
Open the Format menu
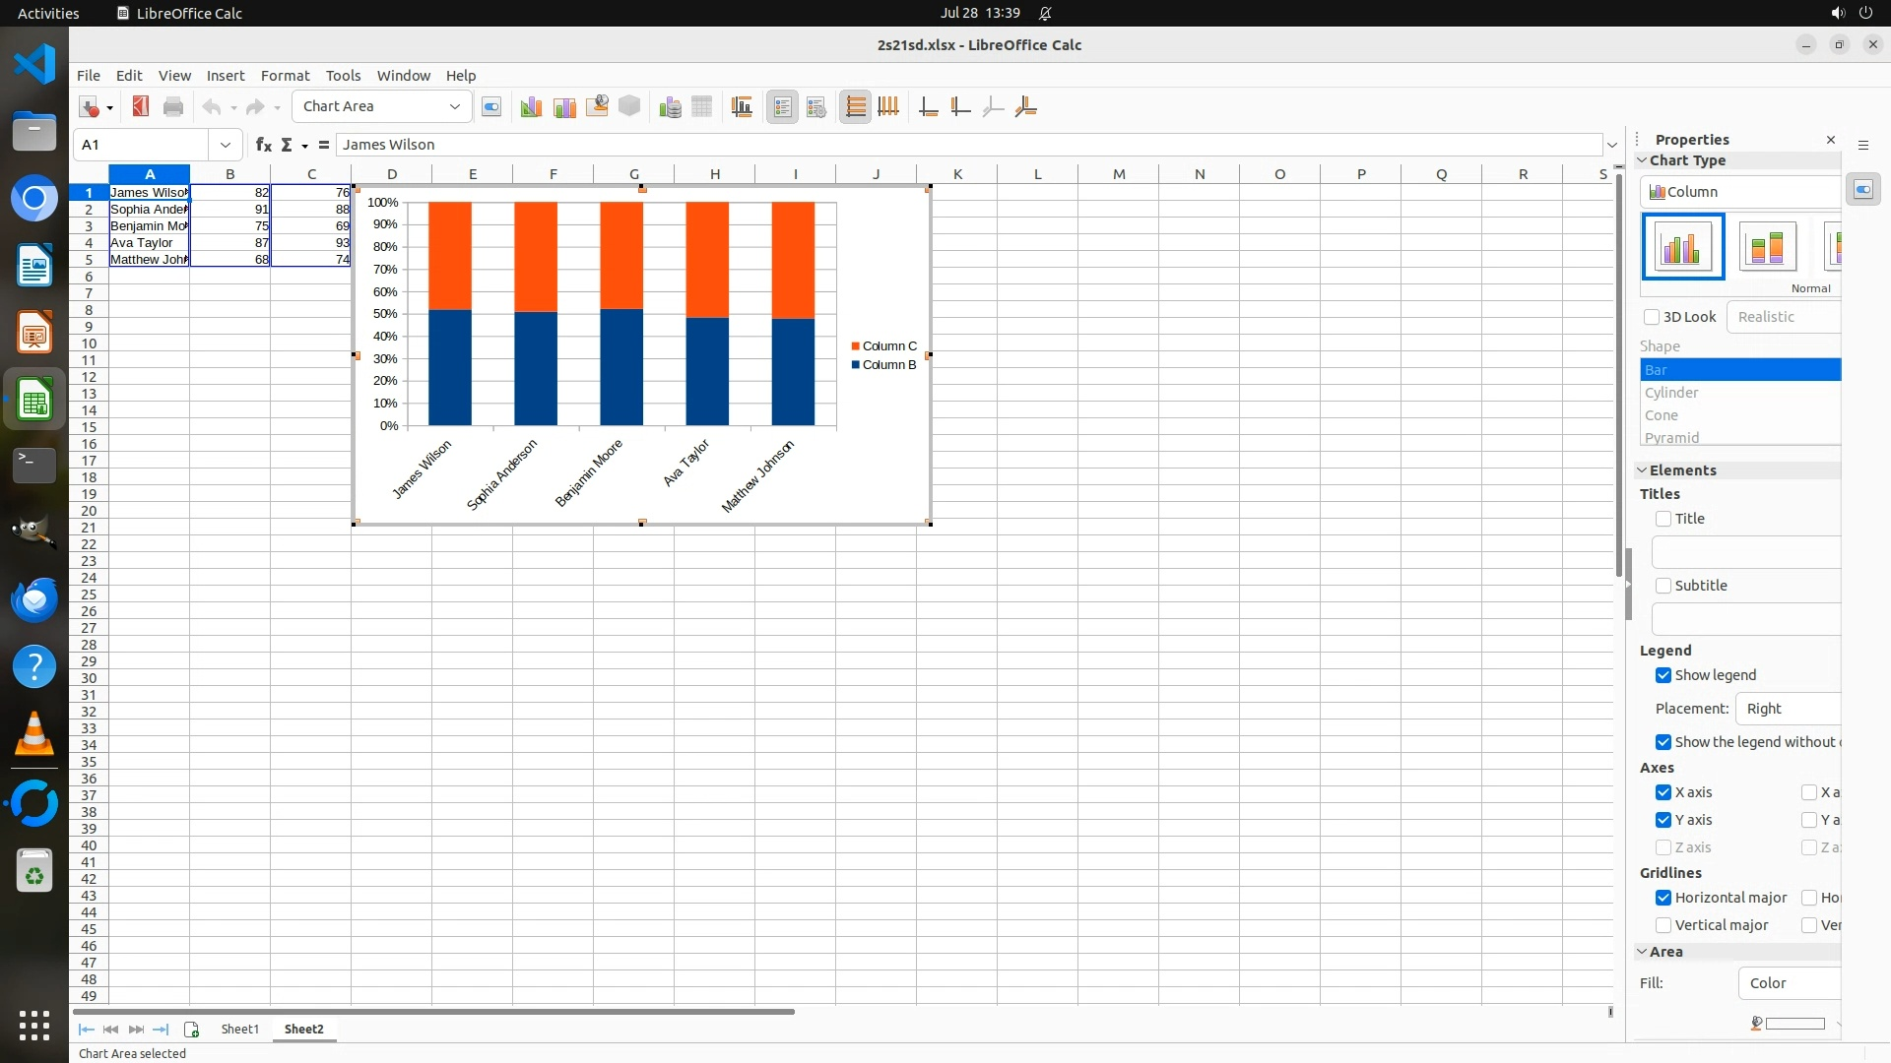click(285, 75)
